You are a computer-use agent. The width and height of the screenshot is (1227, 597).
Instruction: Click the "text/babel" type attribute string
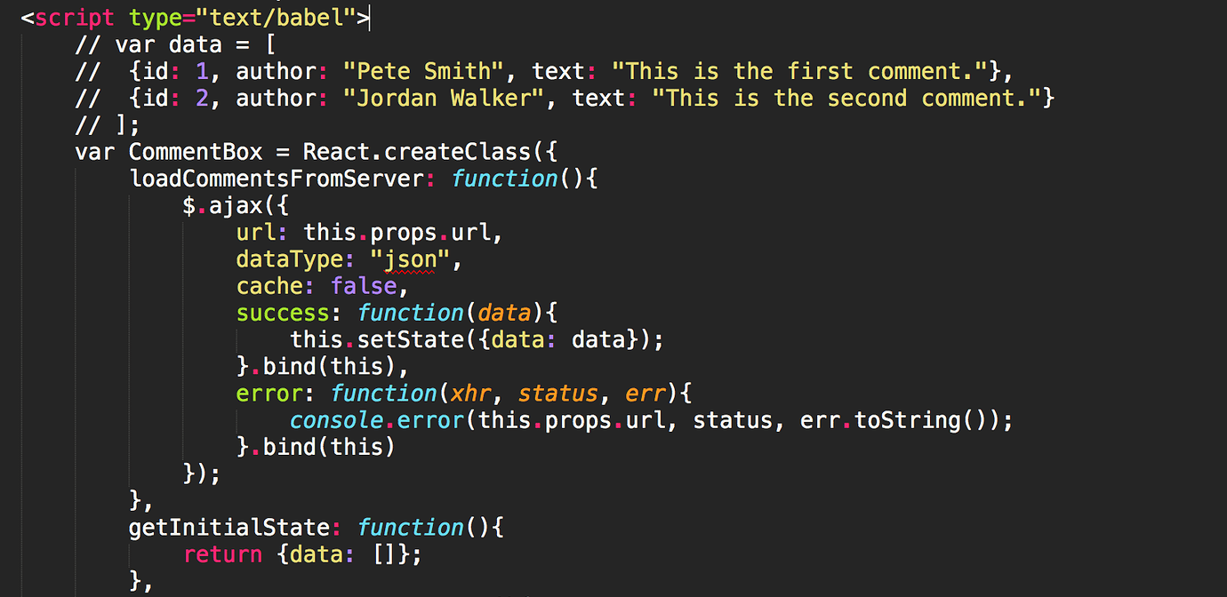[277, 17]
